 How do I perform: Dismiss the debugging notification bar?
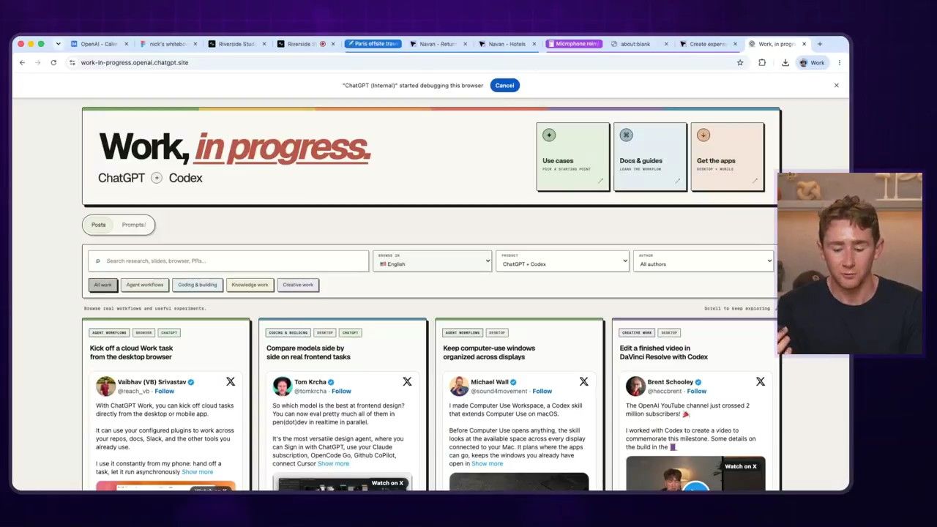coord(837,86)
